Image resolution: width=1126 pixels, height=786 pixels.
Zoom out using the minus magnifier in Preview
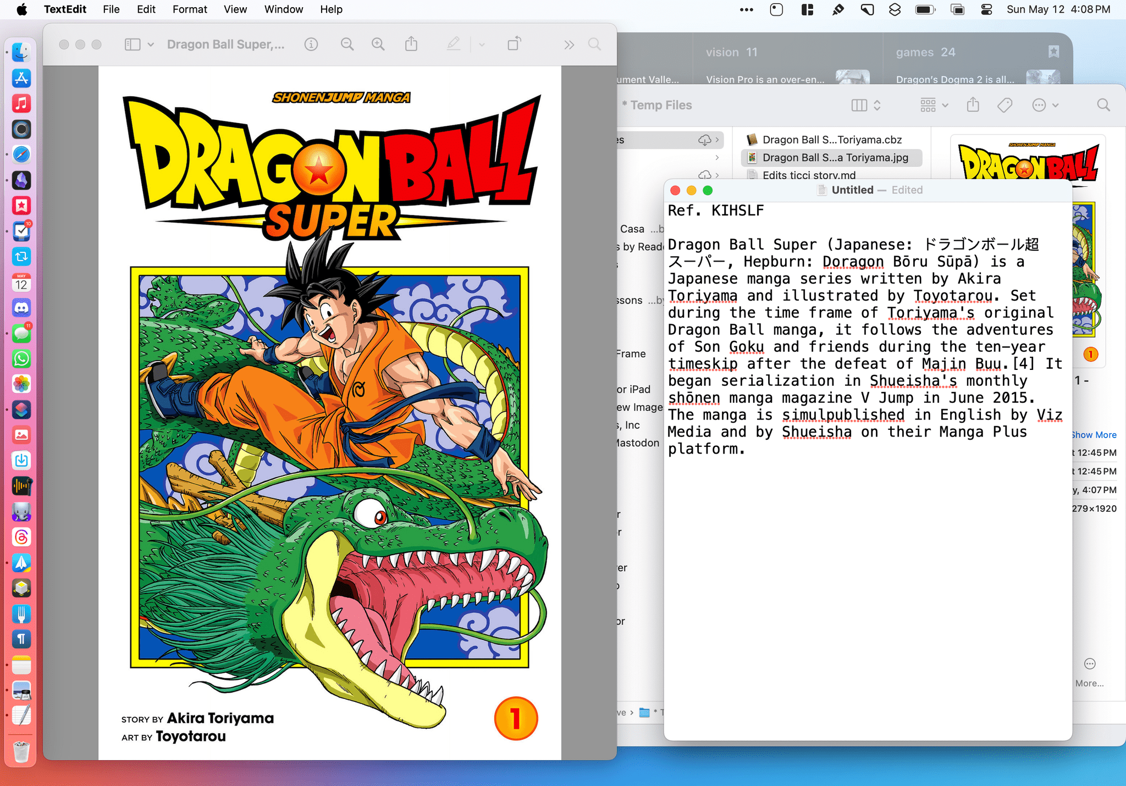[347, 45]
